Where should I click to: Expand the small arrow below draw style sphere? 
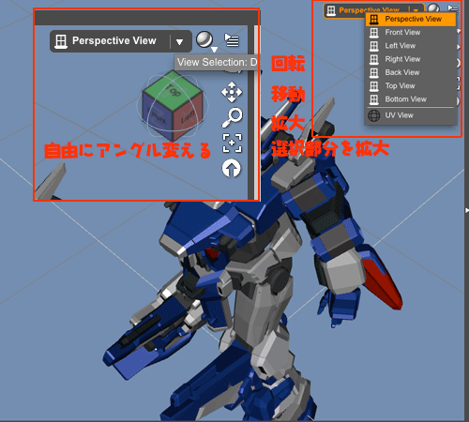pyautogui.click(x=214, y=50)
